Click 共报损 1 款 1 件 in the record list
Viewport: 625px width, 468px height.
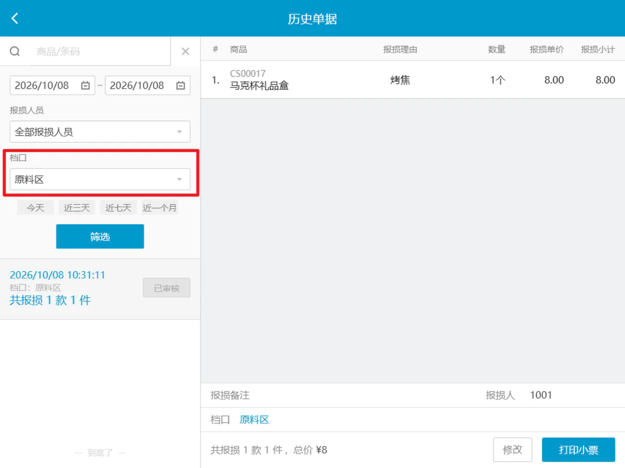[x=50, y=300]
